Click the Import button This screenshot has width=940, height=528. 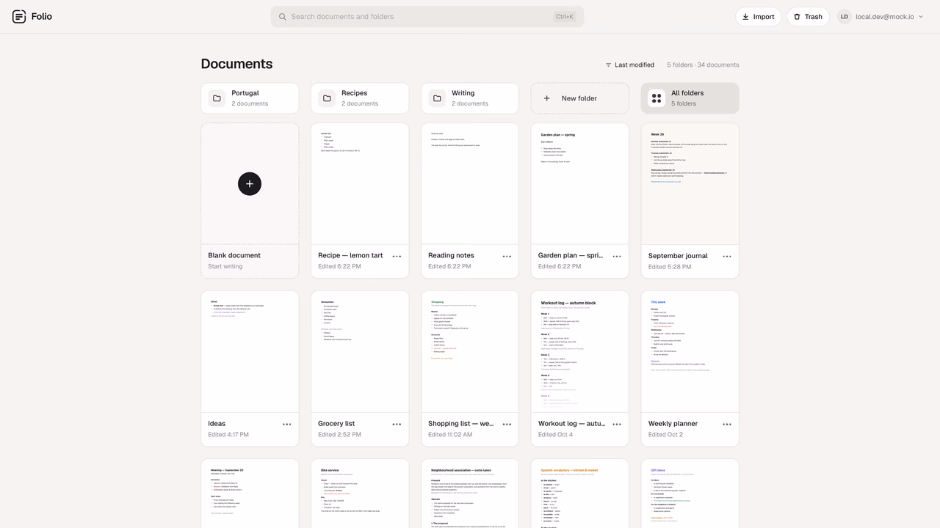click(x=758, y=17)
